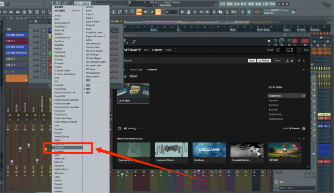This screenshot has height=193, width=334.
Task: Choose Harmor from plugin menu
Action: click(x=58, y=133)
